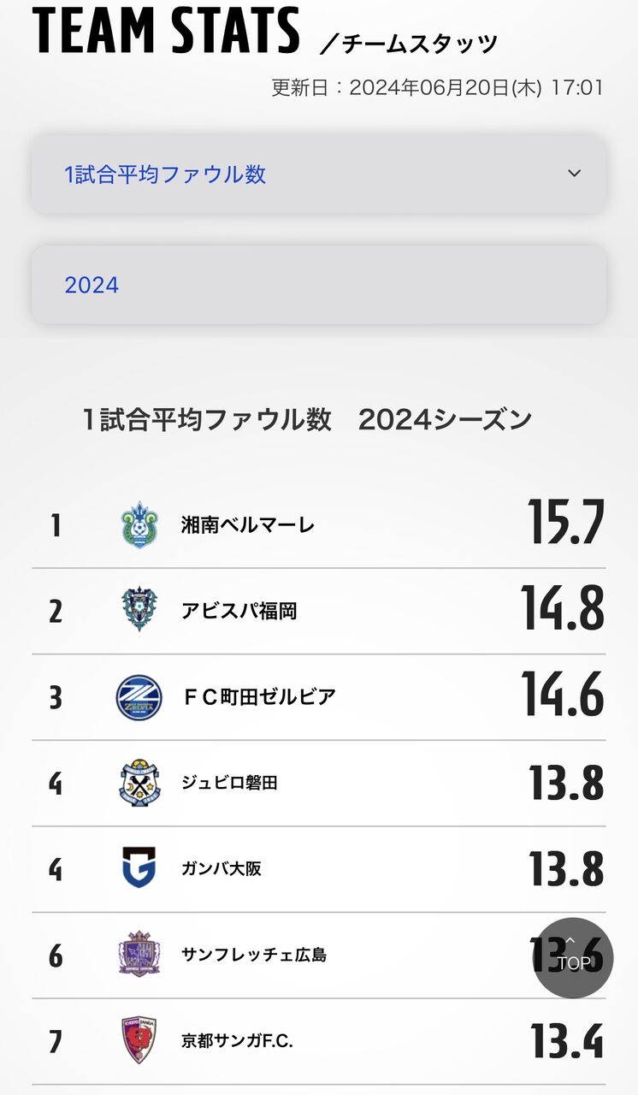Click the Jubilo Iwata team crest

139,783
